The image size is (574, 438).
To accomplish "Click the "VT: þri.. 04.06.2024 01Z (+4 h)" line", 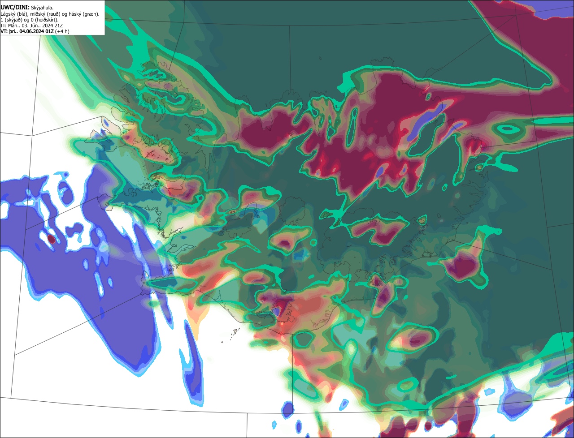I will 35,31.
